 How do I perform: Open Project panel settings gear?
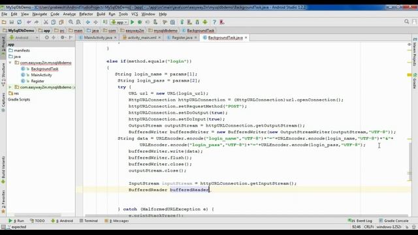coord(63,38)
